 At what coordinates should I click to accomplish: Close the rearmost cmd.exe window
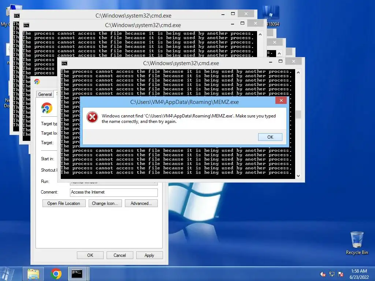(x=246, y=14)
